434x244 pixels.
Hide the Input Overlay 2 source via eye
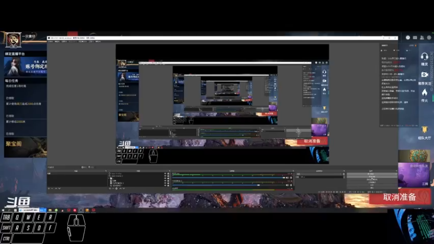(x=165, y=176)
